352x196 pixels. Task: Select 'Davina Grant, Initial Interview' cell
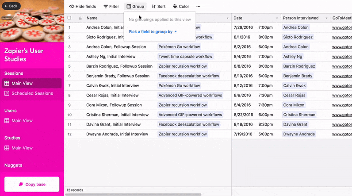(x=113, y=124)
